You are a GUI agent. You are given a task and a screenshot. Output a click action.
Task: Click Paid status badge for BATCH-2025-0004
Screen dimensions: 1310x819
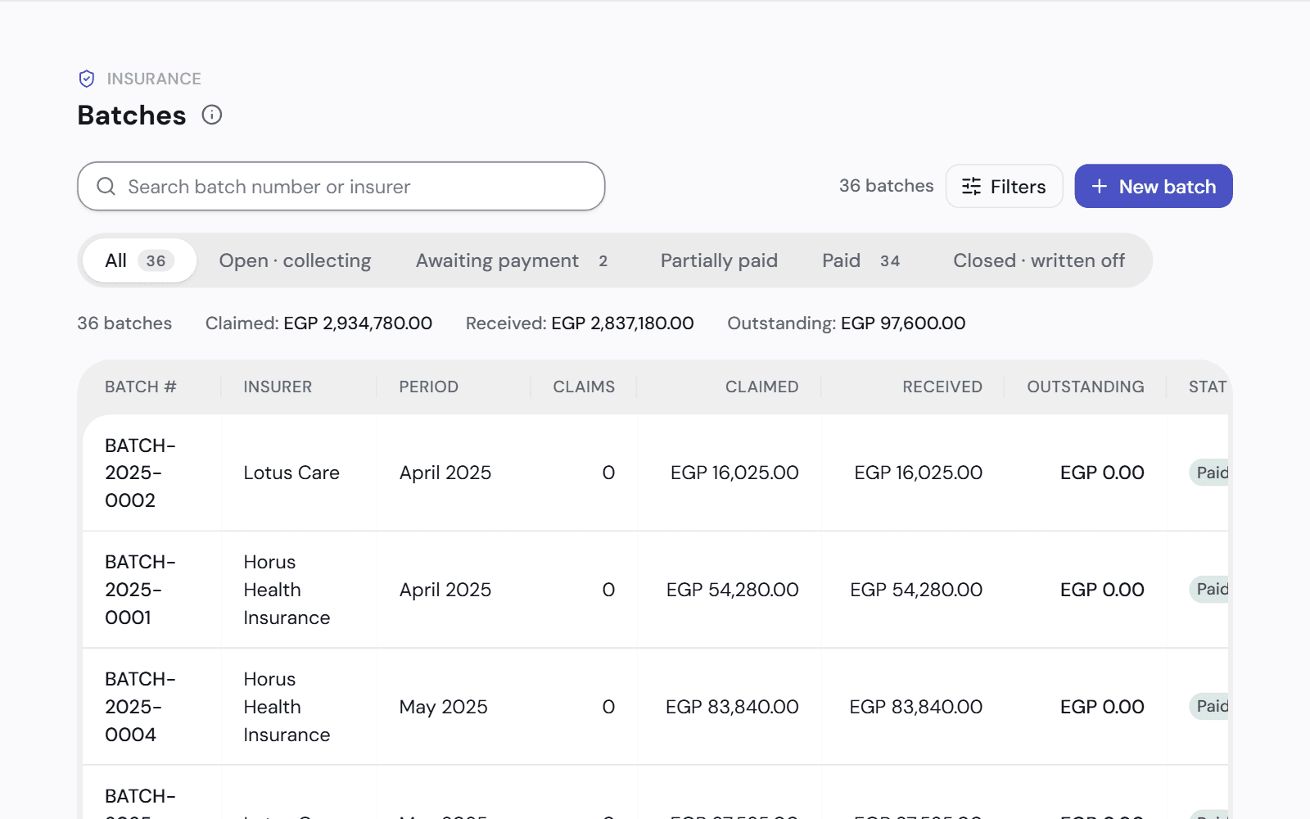click(1209, 706)
